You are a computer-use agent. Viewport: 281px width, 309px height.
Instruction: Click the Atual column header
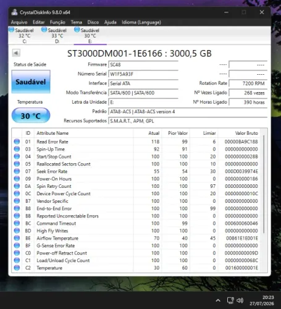[x=148, y=133]
